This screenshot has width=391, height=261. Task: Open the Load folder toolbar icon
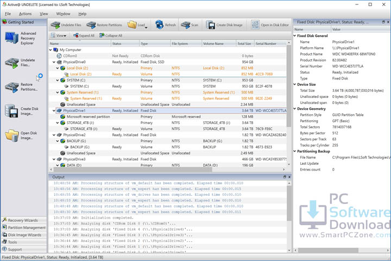pos(132,24)
